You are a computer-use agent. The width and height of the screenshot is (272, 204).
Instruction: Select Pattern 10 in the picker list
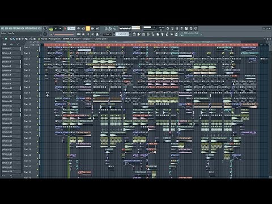tap(11, 88)
